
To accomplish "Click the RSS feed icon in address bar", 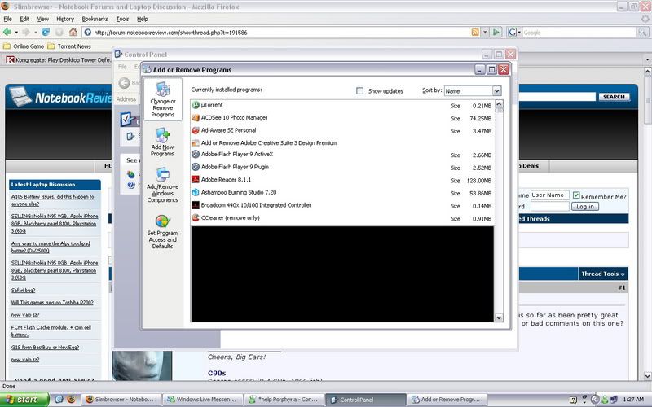I will tap(475, 32).
